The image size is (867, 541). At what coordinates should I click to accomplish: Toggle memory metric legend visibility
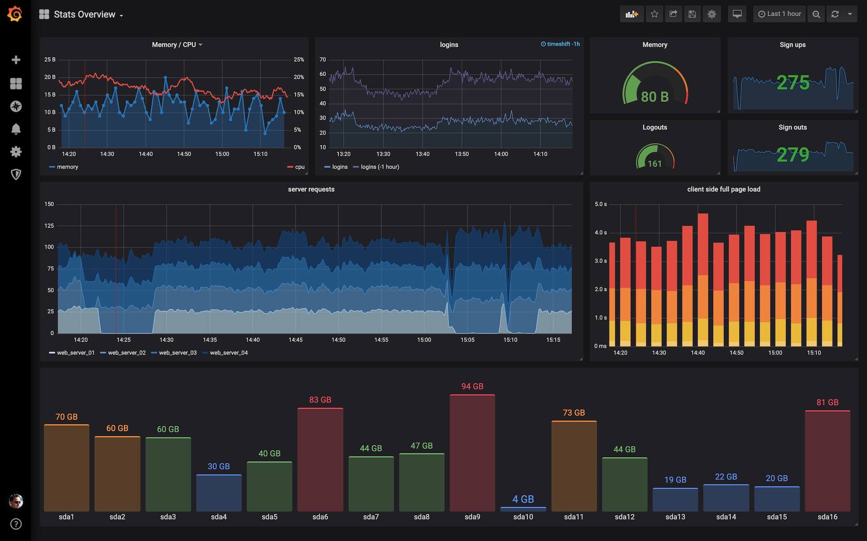(68, 167)
